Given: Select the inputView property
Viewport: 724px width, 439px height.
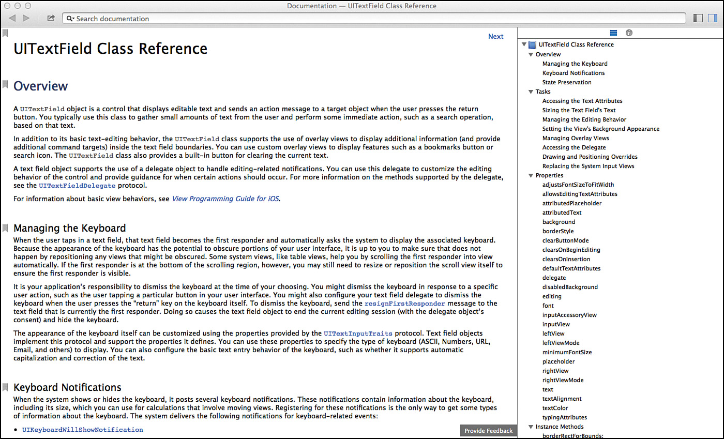Looking at the screenshot, I should pos(556,324).
